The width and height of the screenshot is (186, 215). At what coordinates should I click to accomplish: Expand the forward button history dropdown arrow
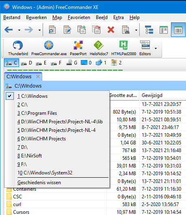tap(39, 30)
